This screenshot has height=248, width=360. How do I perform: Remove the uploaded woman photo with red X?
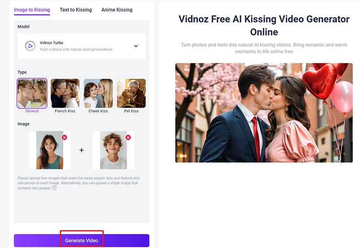64,137
